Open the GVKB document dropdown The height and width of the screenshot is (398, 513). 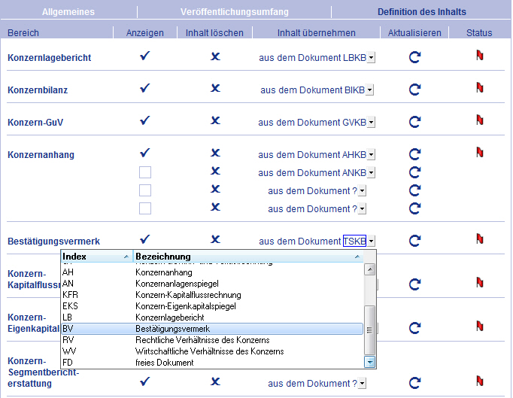[371, 123]
